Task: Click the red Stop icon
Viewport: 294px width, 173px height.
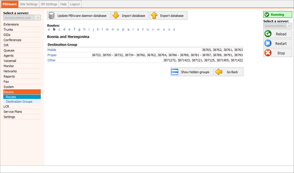Action: [x=268, y=53]
